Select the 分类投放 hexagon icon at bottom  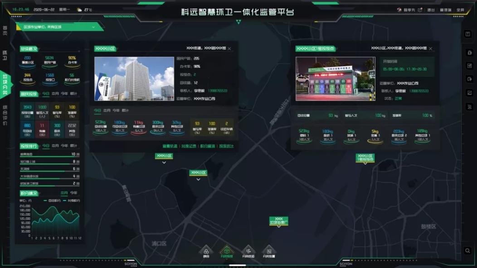click(227, 251)
